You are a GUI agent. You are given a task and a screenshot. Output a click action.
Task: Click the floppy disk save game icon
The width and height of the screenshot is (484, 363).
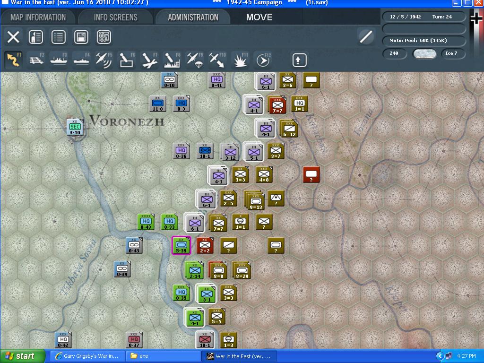click(81, 37)
